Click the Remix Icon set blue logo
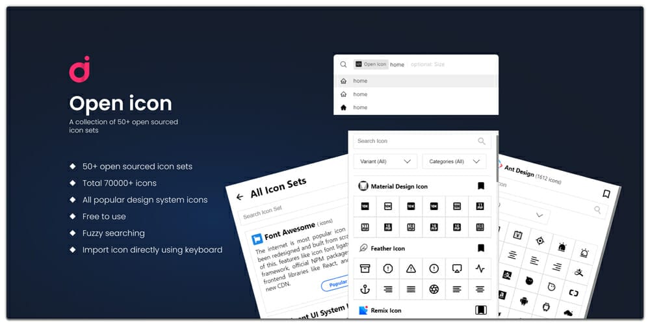 click(x=363, y=310)
